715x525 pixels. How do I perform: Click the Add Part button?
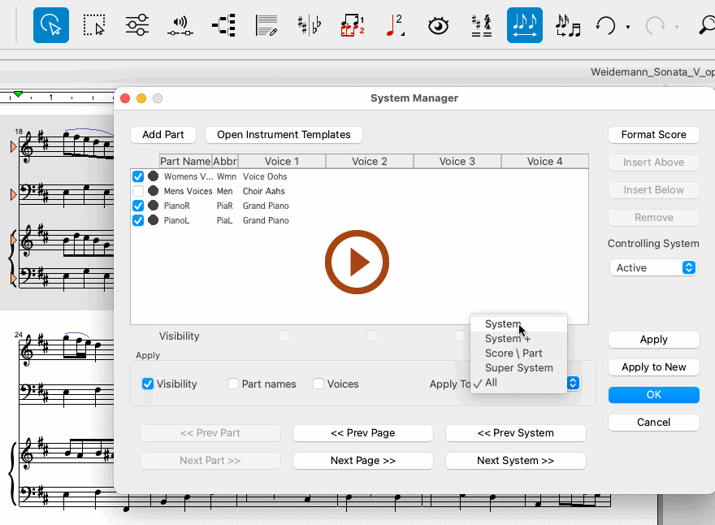coord(163,135)
